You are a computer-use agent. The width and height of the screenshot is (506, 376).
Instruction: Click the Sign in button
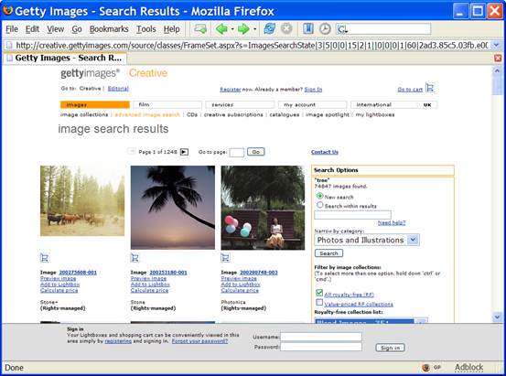click(x=390, y=348)
